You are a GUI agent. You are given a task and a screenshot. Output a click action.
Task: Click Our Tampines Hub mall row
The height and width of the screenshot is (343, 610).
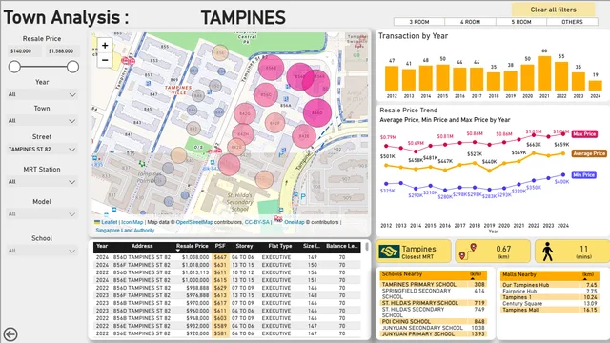pos(550,285)
